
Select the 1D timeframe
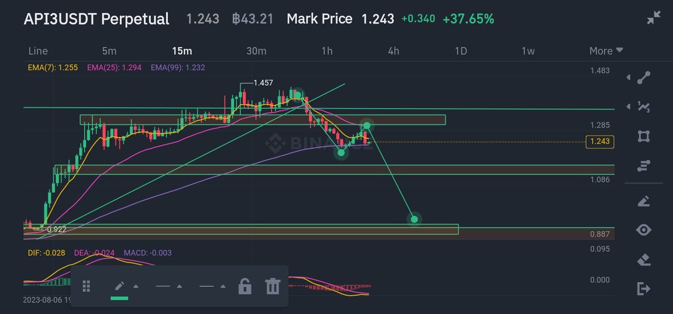tap(460, 51)
